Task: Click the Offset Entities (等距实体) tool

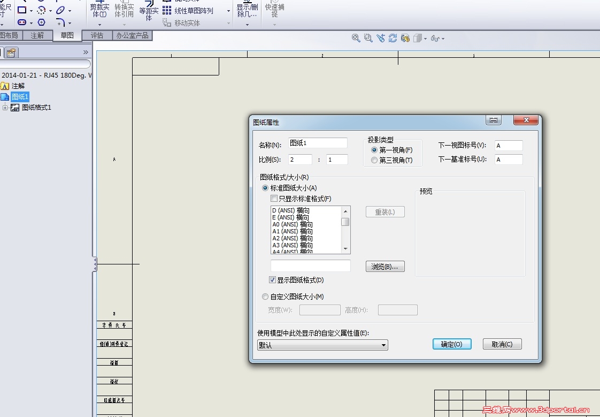Action: 149,10
